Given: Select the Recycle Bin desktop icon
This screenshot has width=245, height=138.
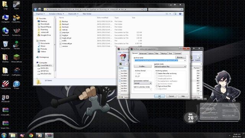Looking at the screenshot, I should click(5, 45).
